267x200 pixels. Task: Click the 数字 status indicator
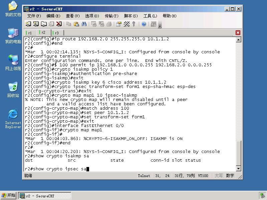[230, 176]
